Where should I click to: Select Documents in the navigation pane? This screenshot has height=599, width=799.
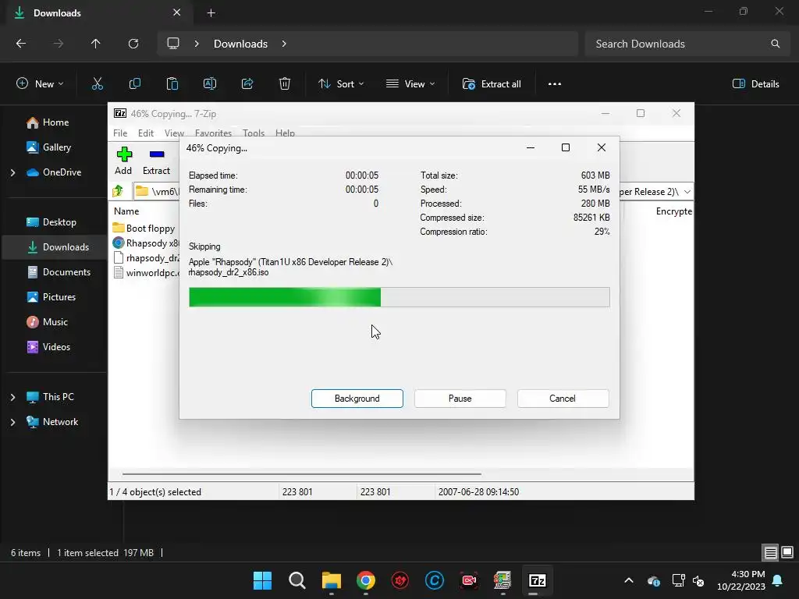coord(58,272)
